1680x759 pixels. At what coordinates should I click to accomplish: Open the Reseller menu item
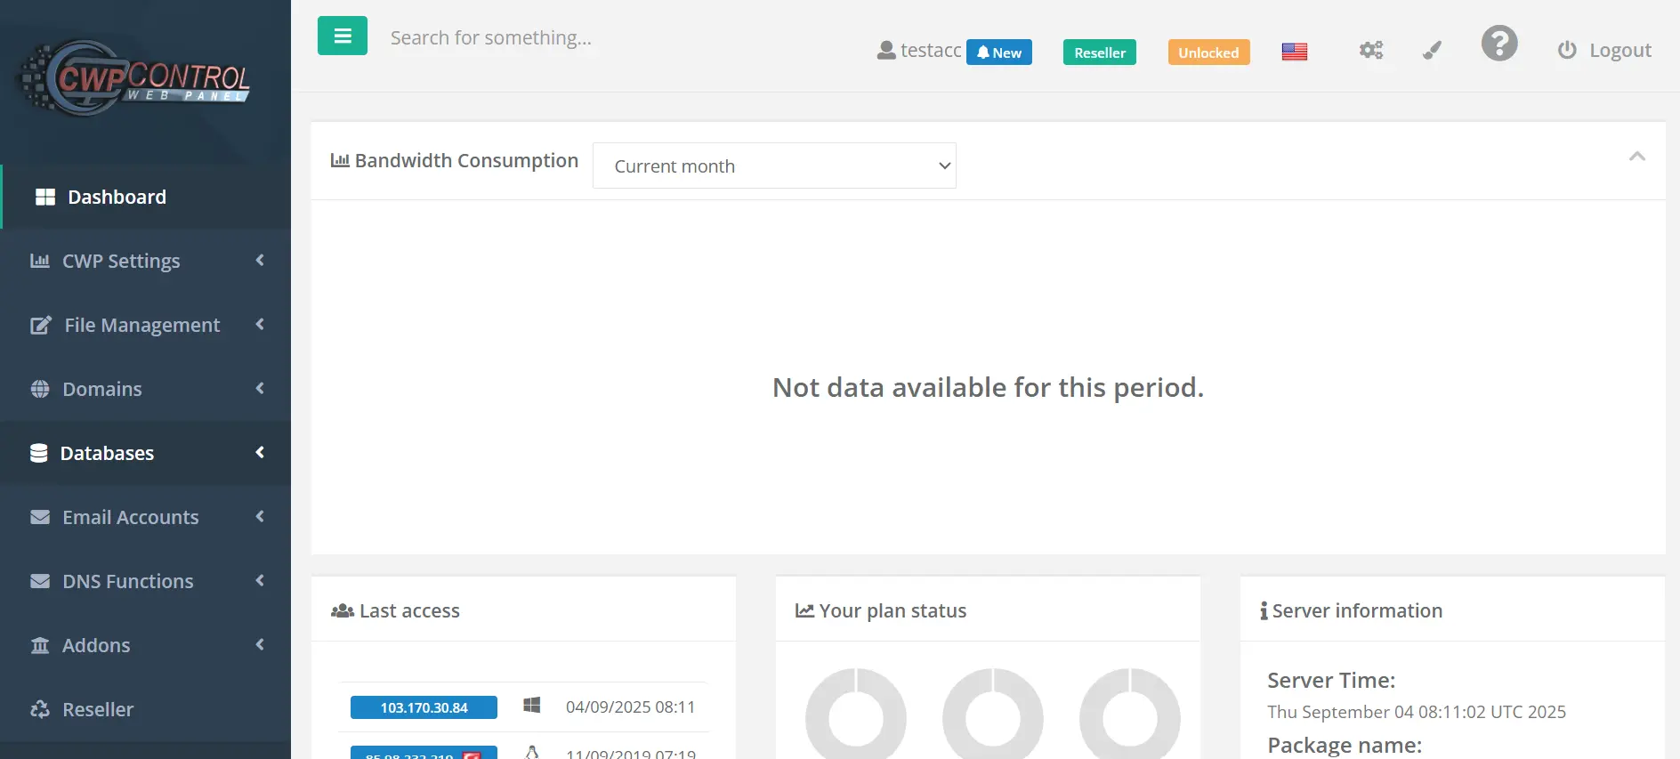146,709
